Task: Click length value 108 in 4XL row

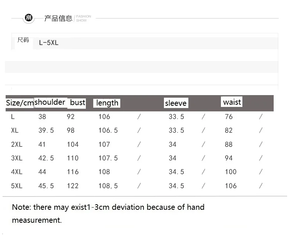Action: (104, 172)
